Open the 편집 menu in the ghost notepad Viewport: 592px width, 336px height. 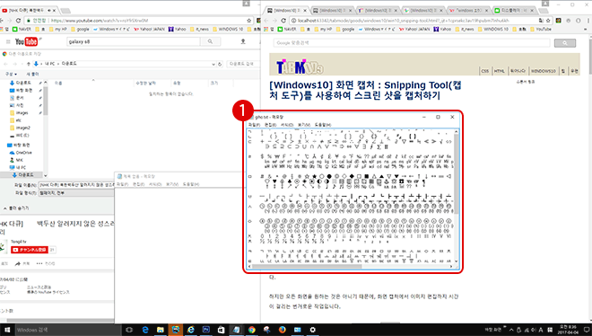pos(270,125)
